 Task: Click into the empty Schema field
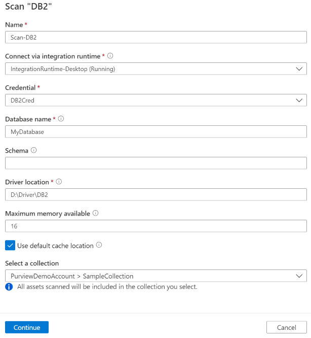[155, 163]
